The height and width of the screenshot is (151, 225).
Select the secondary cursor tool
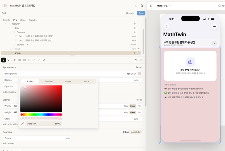tap(8, 60)
